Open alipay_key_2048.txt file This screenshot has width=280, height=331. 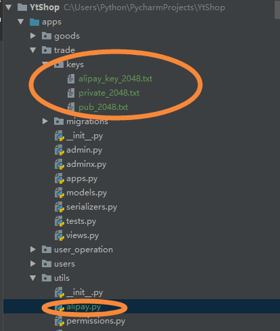click(116, 79)
